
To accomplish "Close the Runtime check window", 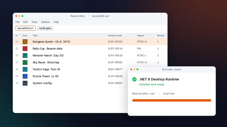I will (x=131, y=69).
